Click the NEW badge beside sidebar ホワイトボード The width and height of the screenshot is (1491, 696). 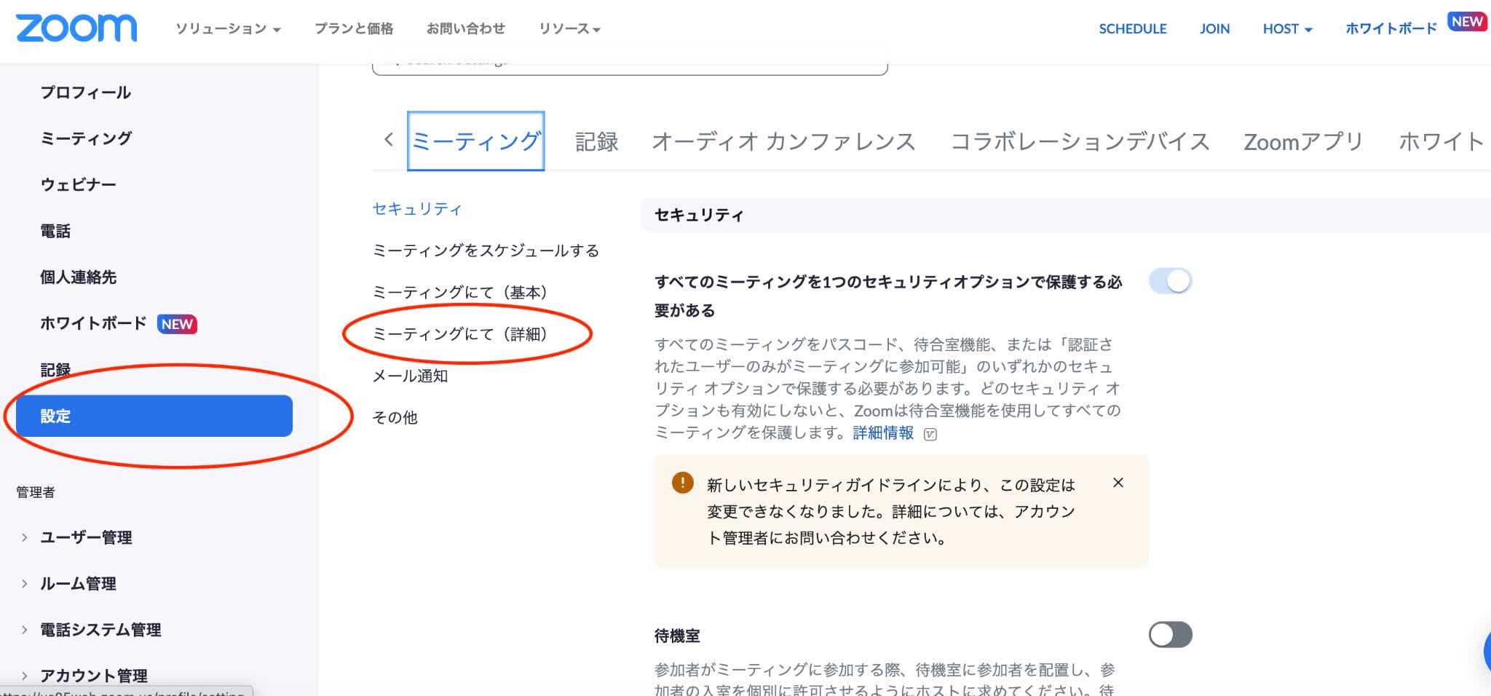pos(177,324)
